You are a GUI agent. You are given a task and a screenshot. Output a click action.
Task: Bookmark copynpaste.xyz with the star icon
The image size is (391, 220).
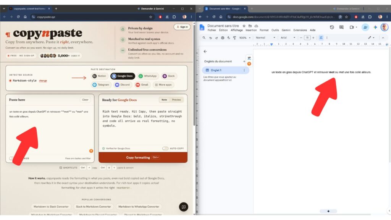[x=150, y=17]
